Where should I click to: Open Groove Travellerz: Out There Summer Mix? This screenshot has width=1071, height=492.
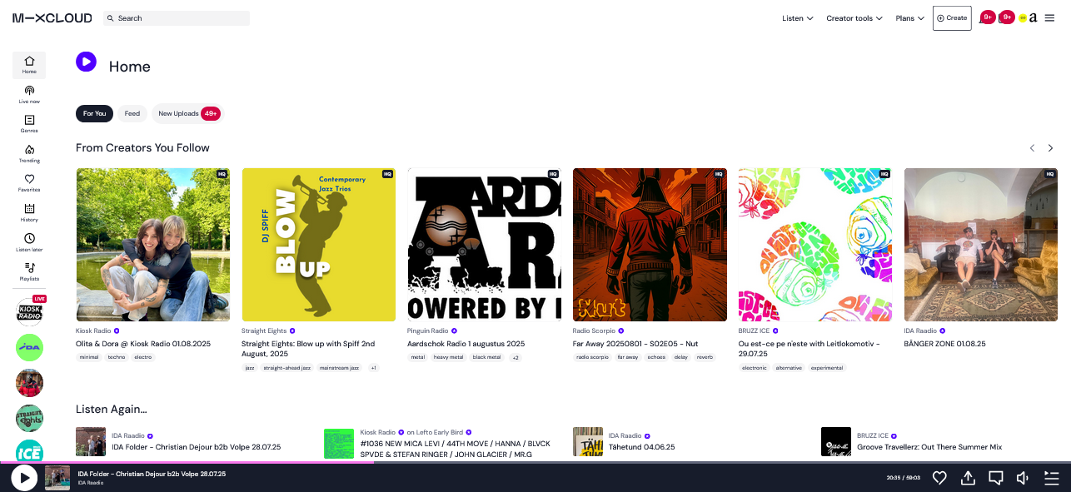pyautogui.click(x=929, y=447)
